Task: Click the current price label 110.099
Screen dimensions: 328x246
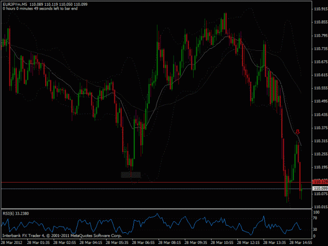Action: (320, 188)
